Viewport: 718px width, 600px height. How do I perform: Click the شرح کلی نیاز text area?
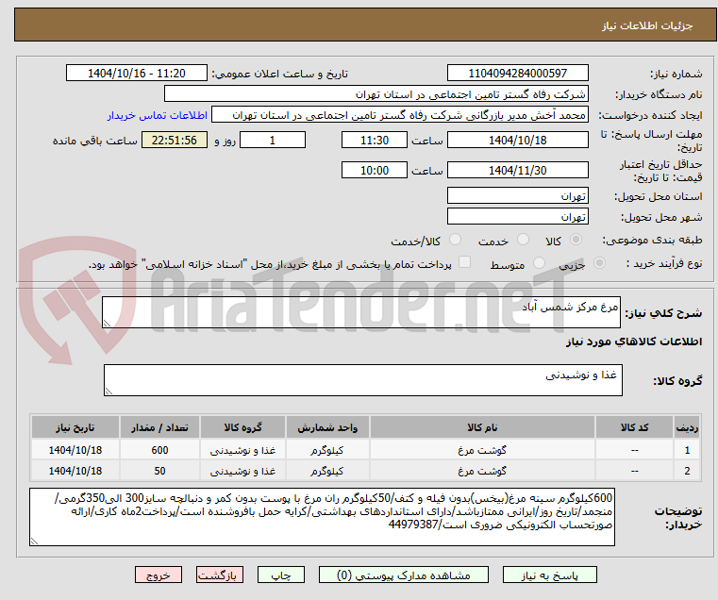(361, 312)
